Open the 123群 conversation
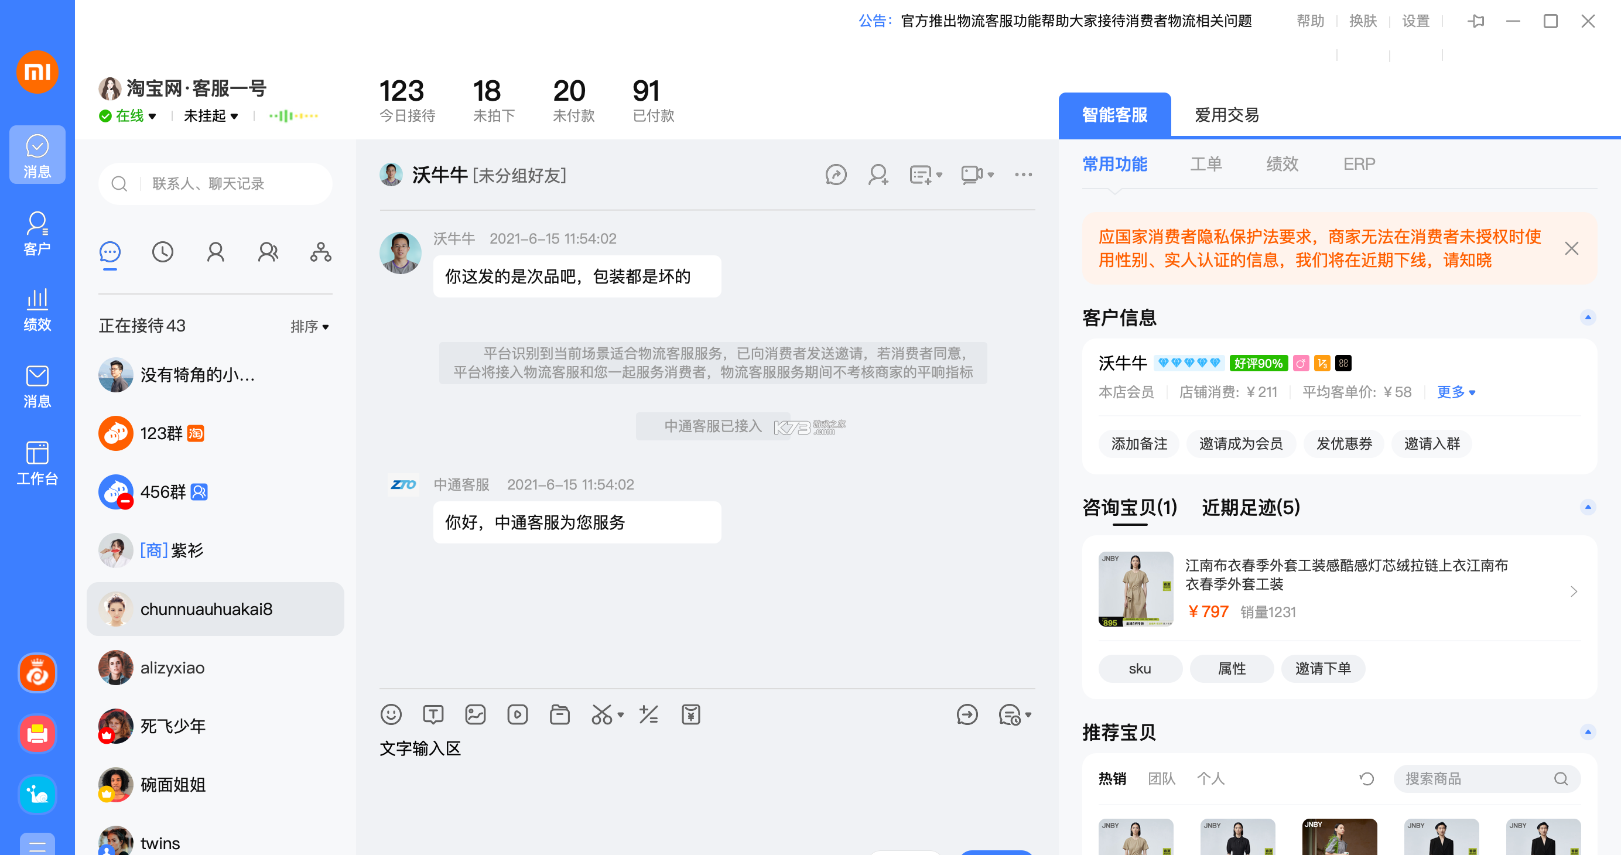This screenshot has height=855, width=1621. coord(215,433)
